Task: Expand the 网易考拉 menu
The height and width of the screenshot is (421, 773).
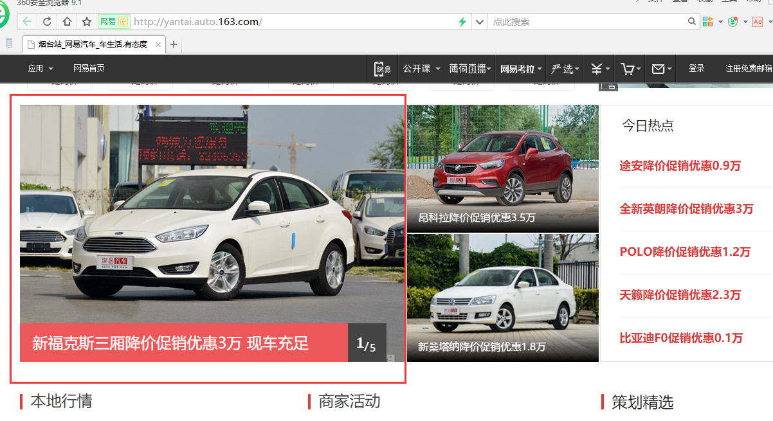Action: click(521, 68)
